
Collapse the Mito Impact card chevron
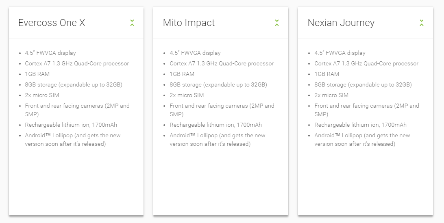[x=277, y=23]
